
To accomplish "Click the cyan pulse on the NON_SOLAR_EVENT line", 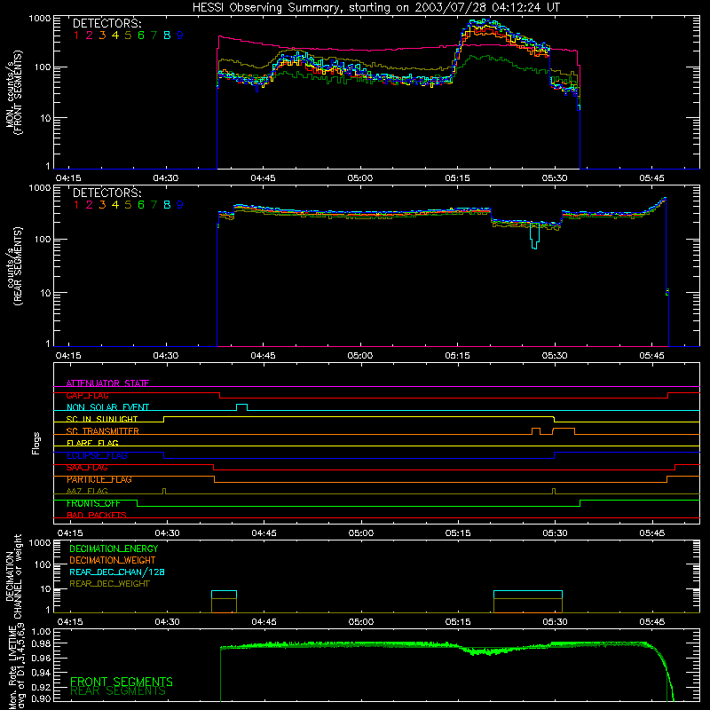I will [x=241, y=407].
